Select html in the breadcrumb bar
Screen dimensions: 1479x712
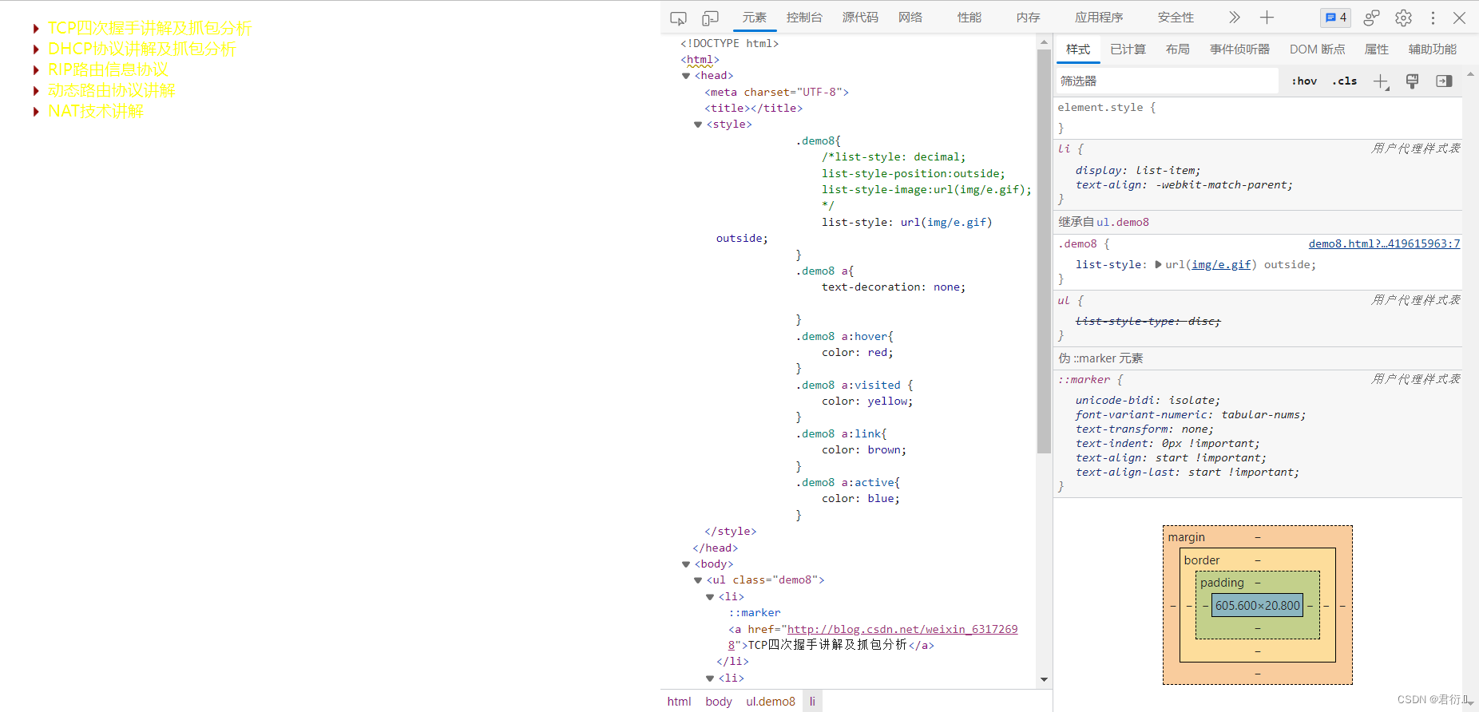(679, 702)
